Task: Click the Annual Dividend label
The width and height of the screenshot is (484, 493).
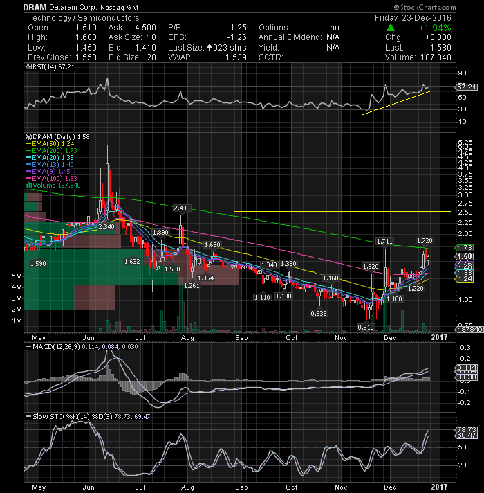Action: 290,37
